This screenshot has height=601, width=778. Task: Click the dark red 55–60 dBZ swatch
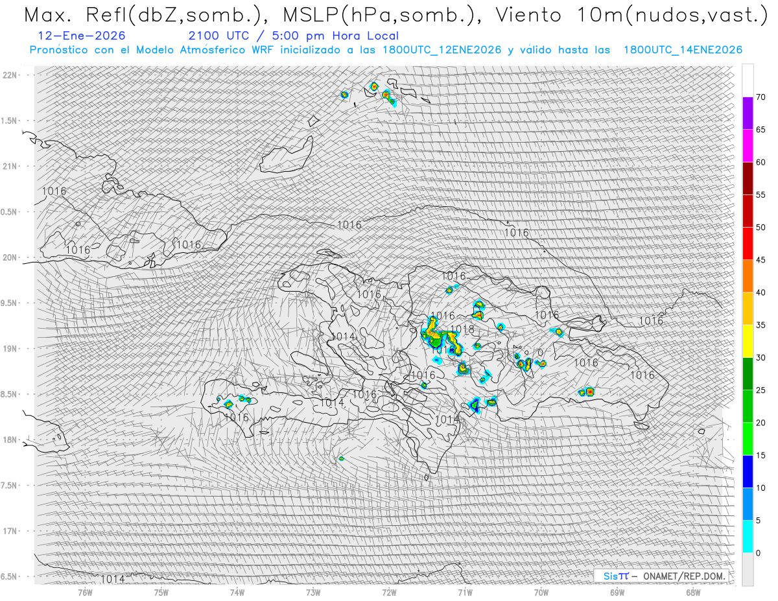[748, 178]
